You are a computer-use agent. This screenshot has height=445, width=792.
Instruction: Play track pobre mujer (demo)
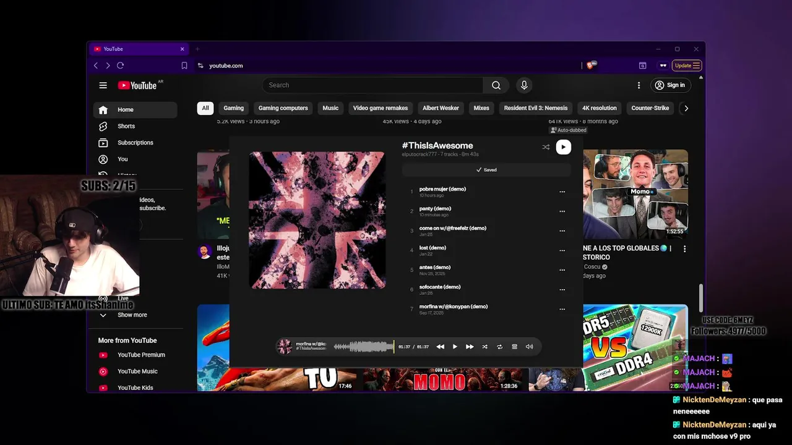[x=442, y=189]
